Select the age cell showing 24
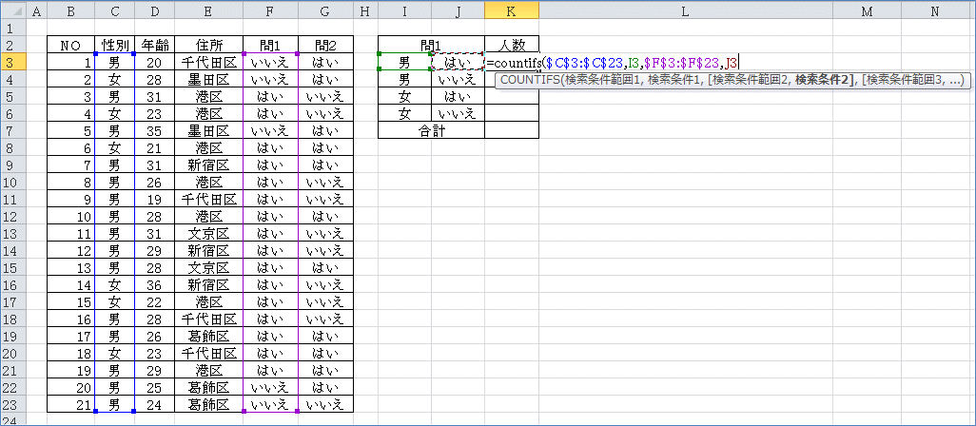 (154, 405)
